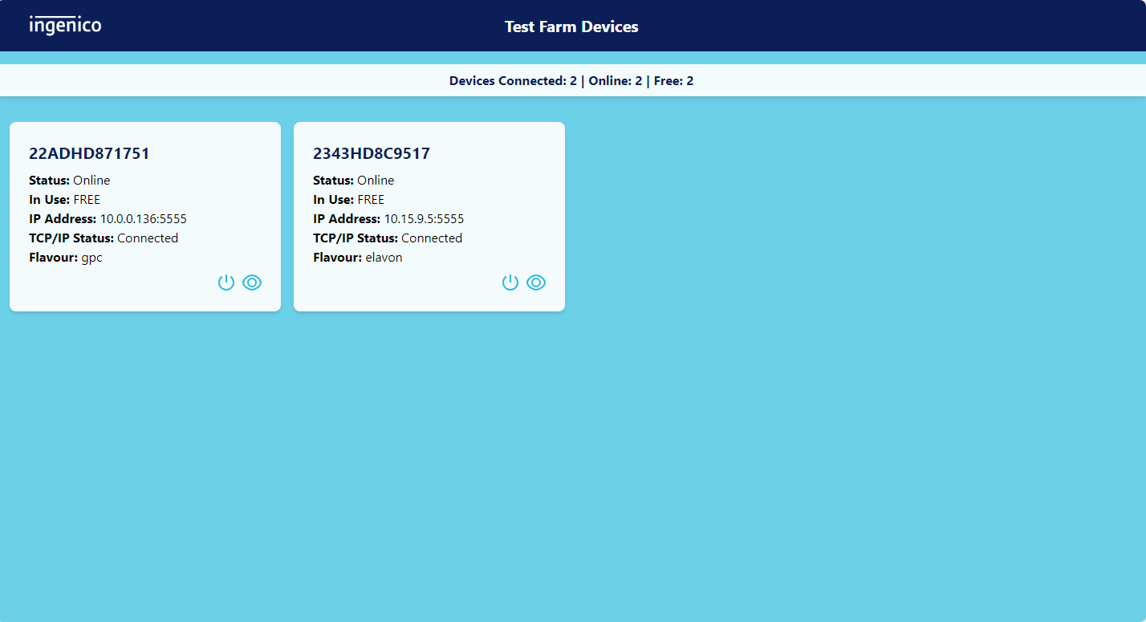The width and height of the screenshot is (1146, 622).
Task: Click the Test Farm Devices page title
Action: [x=571, y=26]
